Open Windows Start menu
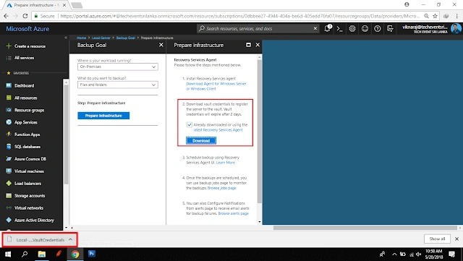Image resolution: width=463 pixels, height=261 pixels. point(8,254)
